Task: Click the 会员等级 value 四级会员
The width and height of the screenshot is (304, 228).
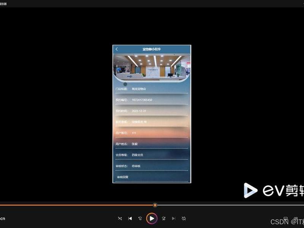Action: coord(138,155)
